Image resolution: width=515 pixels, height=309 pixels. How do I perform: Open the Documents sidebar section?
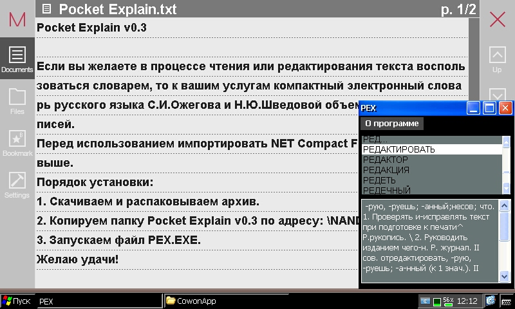[x=17, y=59]
